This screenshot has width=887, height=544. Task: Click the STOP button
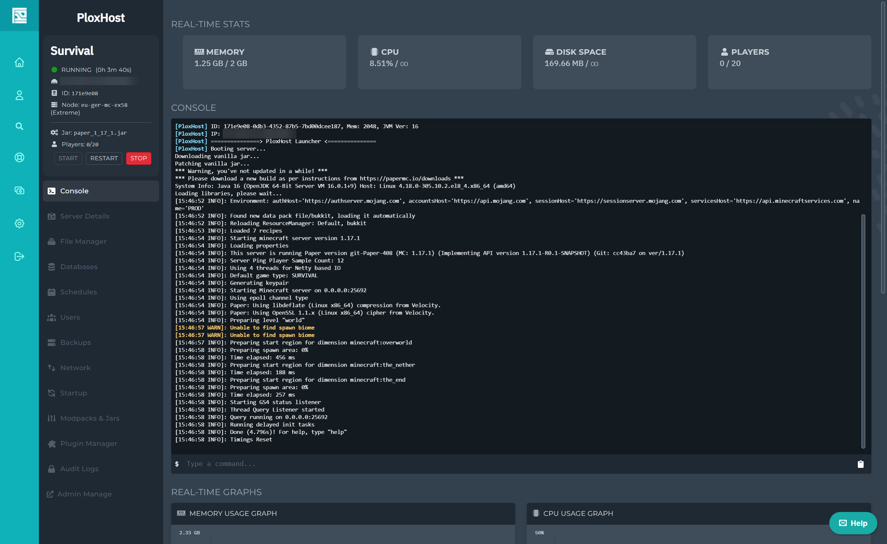pyautogui.click(x=138, y=158)
